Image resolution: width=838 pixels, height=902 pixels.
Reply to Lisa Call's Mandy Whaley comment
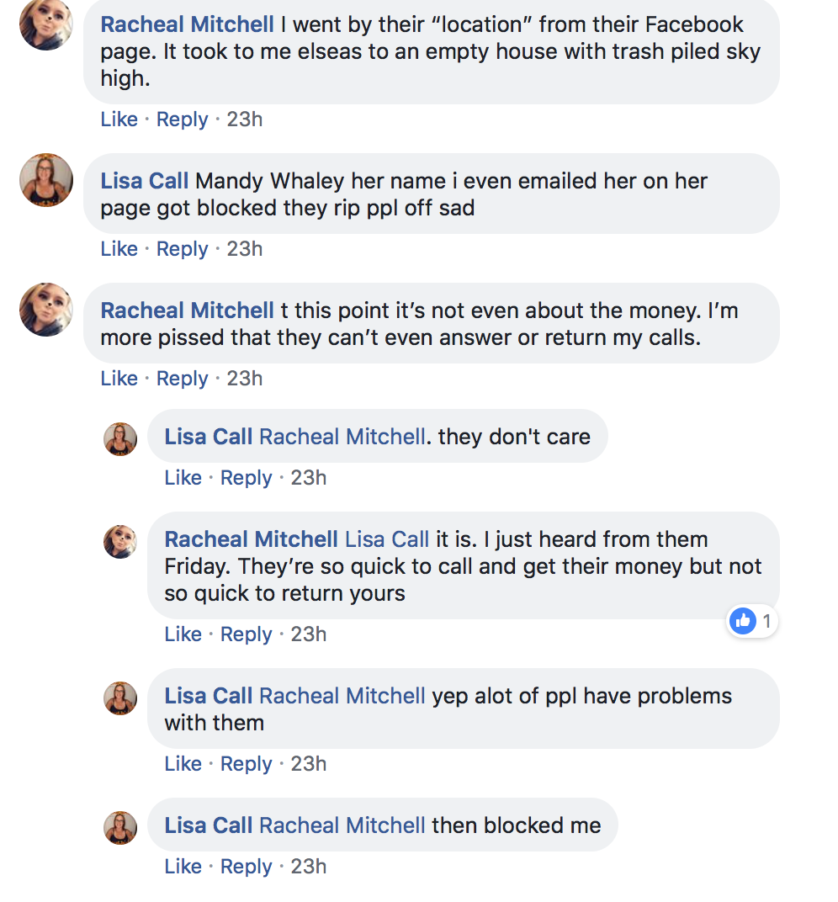coord(183,248)
